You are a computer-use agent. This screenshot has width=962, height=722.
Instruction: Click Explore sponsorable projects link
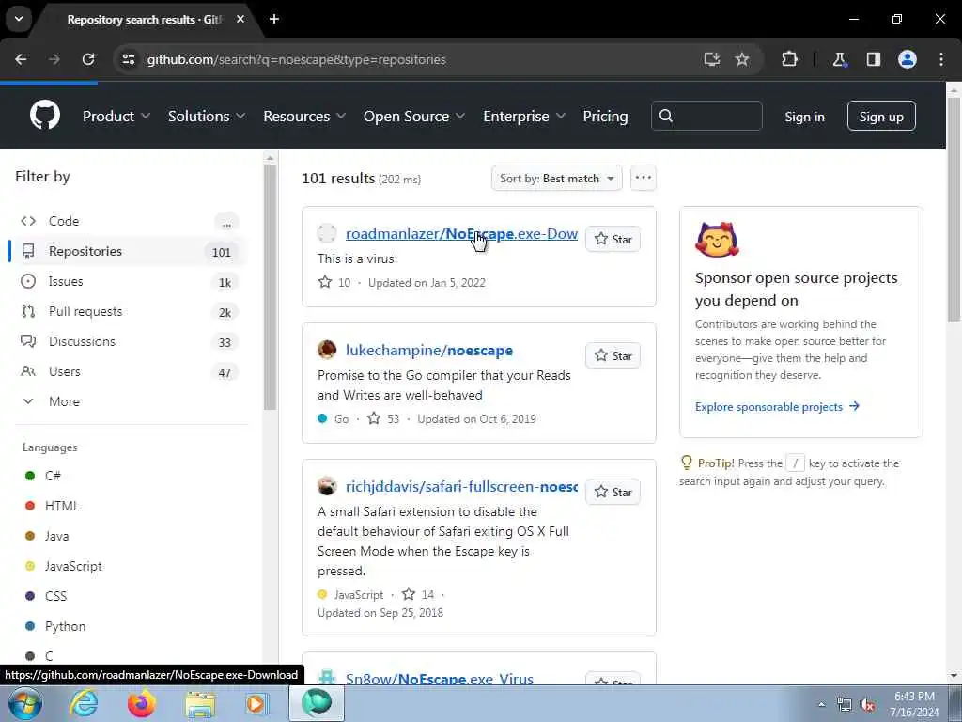tap(777, 406)
